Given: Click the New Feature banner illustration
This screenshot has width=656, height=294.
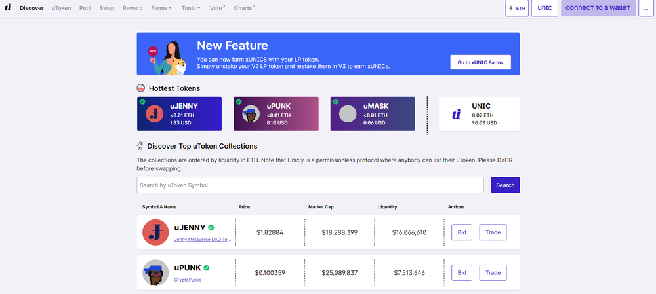Looking at the screenshot, I should 167,58.
